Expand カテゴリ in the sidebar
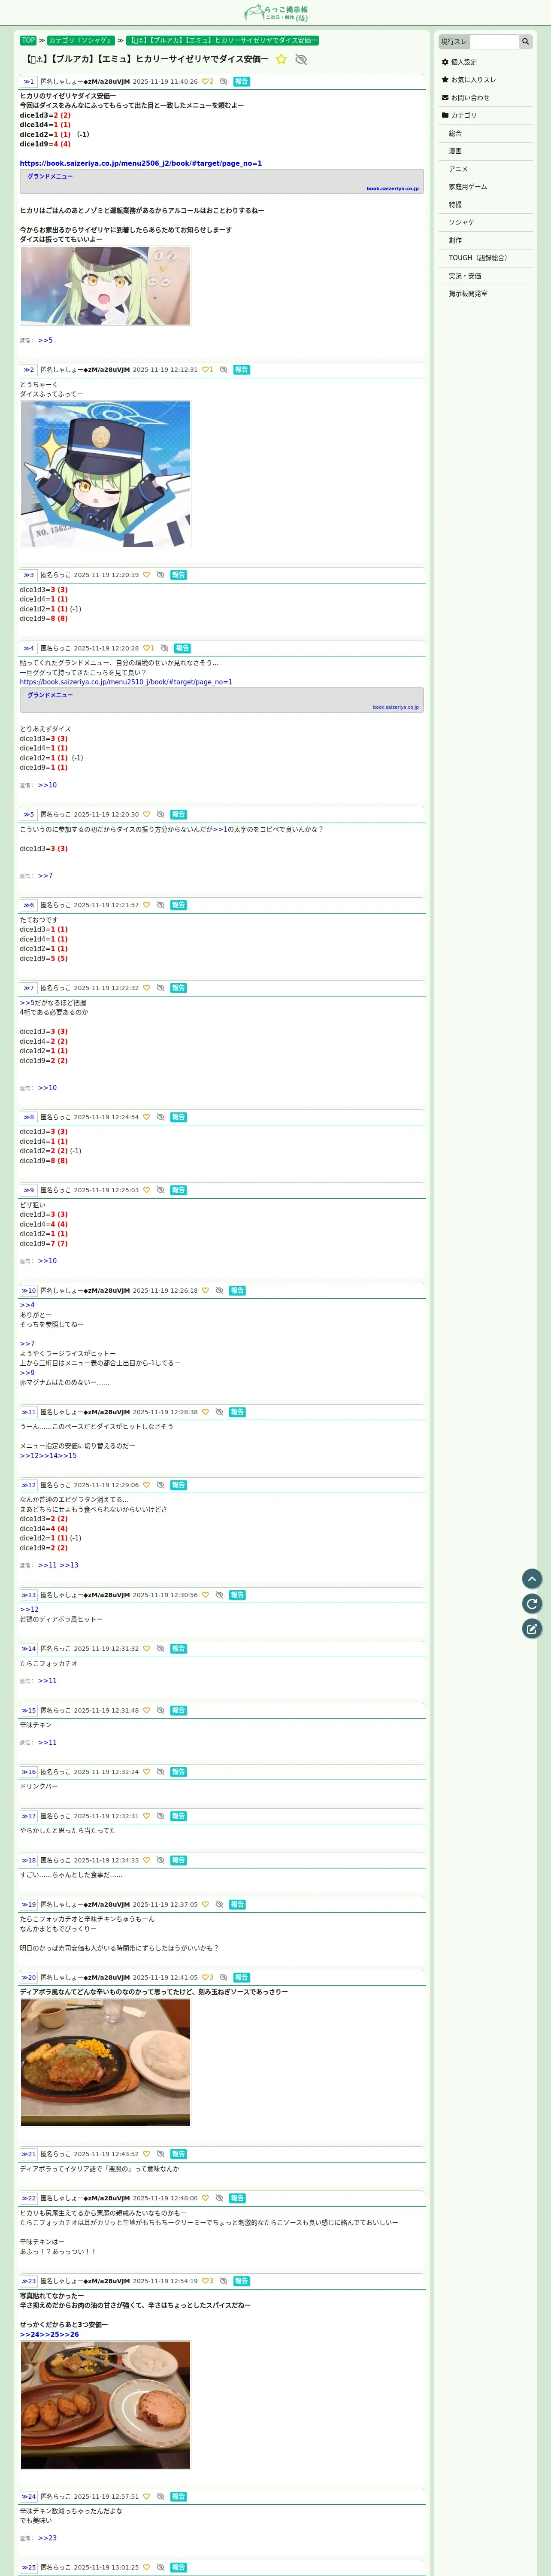Viewport: 551px width, 2576px height. (x=486, y=116)
